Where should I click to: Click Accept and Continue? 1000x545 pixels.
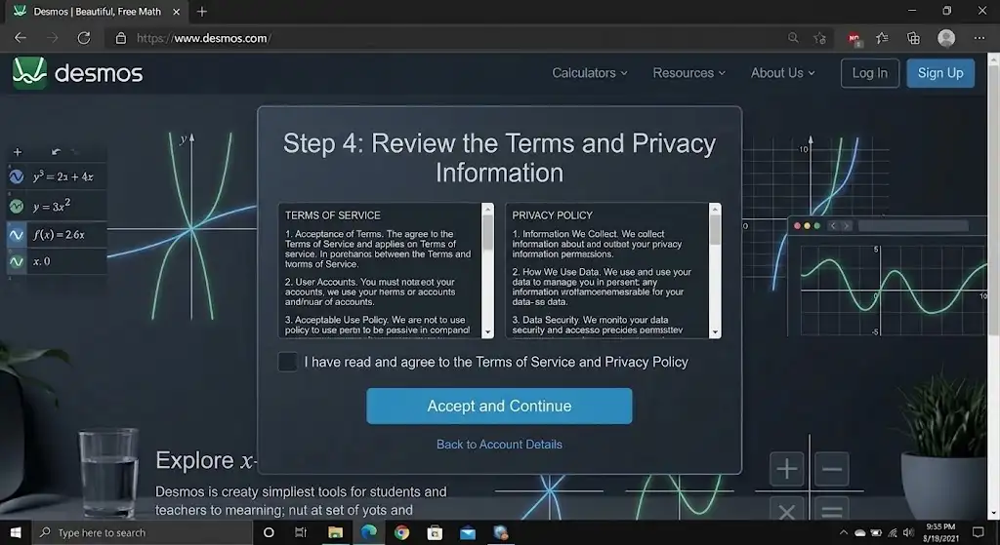[499, 407]
